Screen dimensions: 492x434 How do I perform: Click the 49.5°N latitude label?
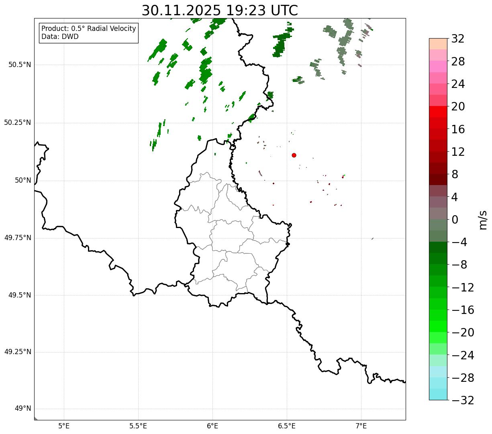click(20, 295)
